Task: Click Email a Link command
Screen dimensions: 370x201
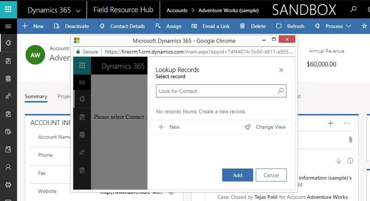Action: (210, 26)
